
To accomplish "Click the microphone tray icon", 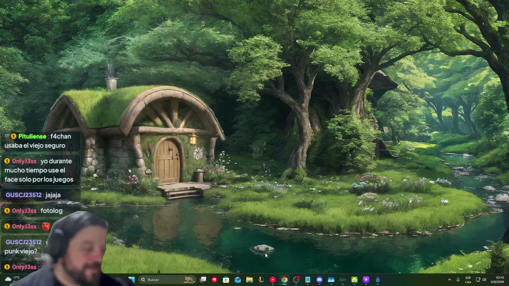I will tap(458, 280).
